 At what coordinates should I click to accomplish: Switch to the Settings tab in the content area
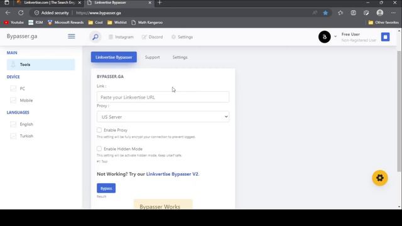pos(180,57)
